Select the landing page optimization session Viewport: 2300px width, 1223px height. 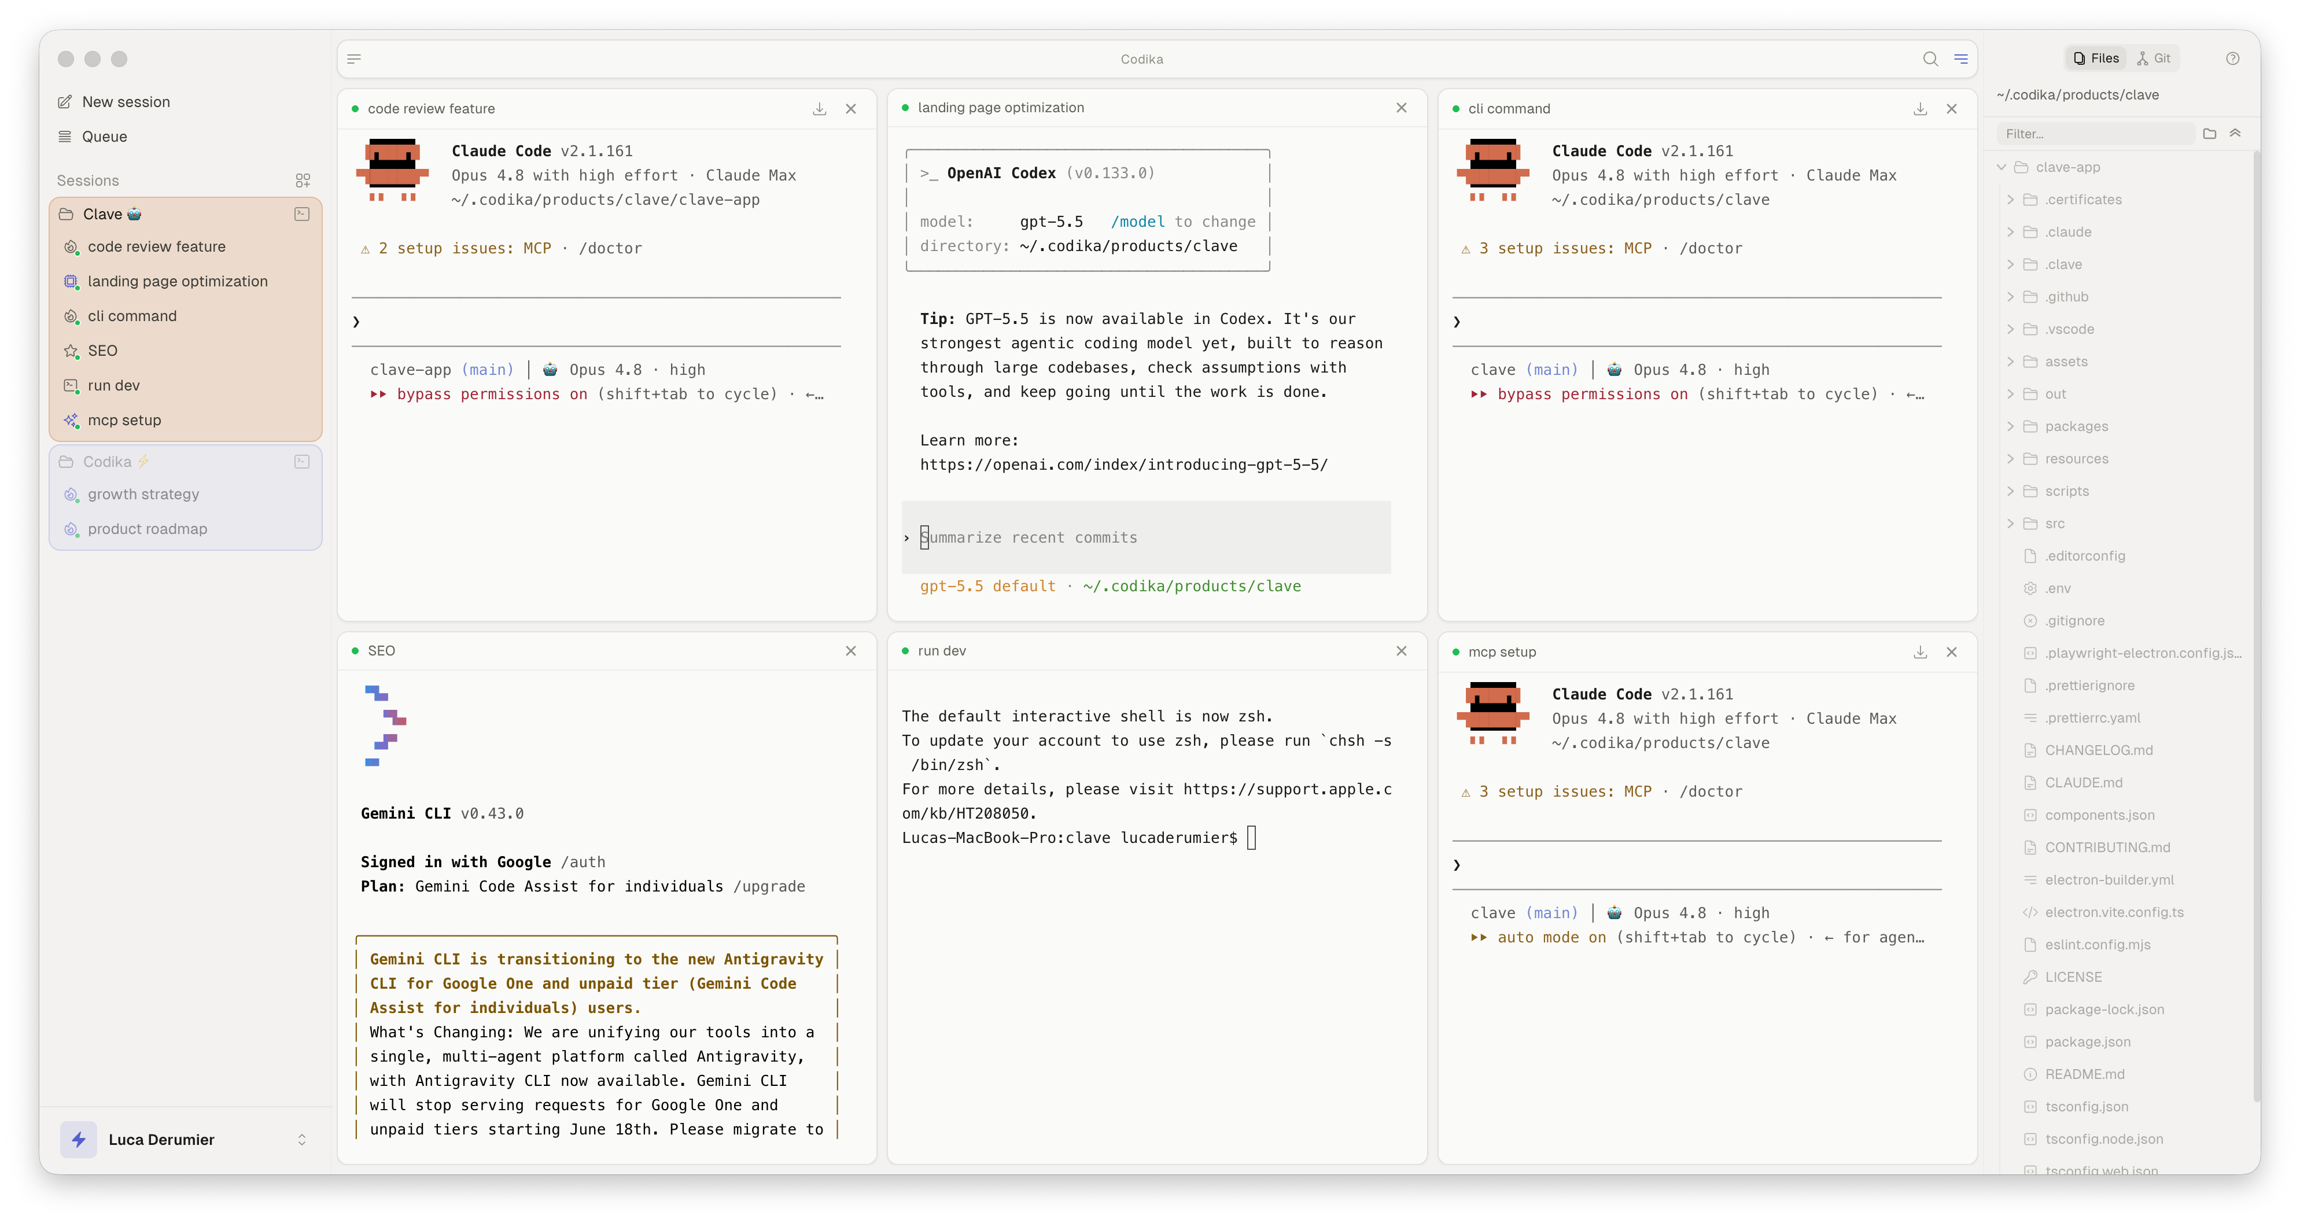(186, 281)
